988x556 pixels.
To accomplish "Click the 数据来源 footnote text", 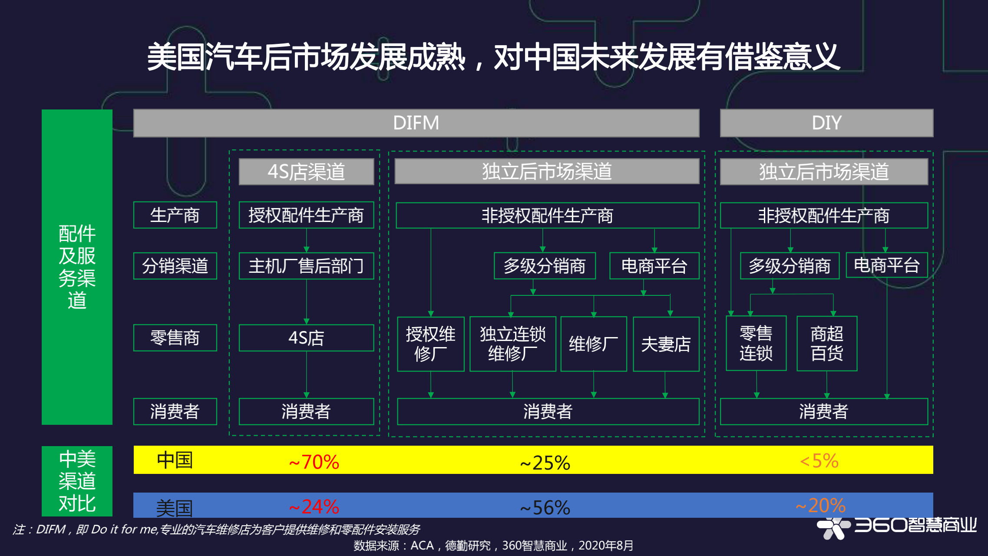I will click(493, 546).
